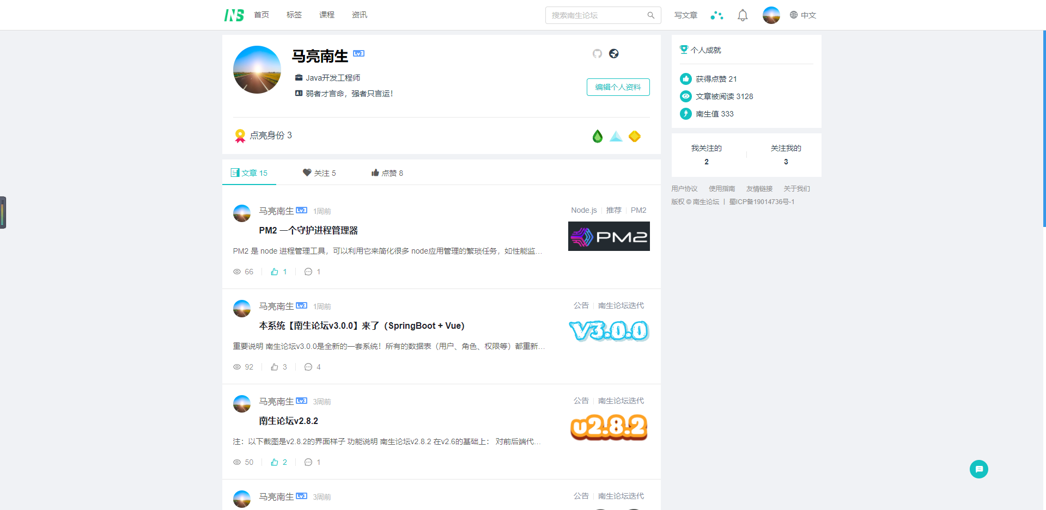Click the PM2 article thumbnail image
The width and height of the screenshot is (1046, 510).
[x=609, y=236]
